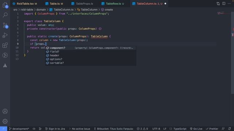Screen dimensions: 234x131
Task: Open the notifications bell icon
Action: coord(229,129)
